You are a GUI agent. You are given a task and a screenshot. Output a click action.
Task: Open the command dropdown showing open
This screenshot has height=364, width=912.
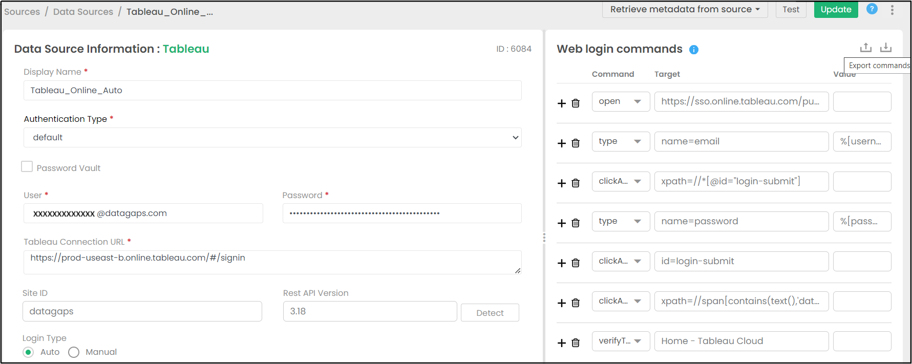pos(621,101)
